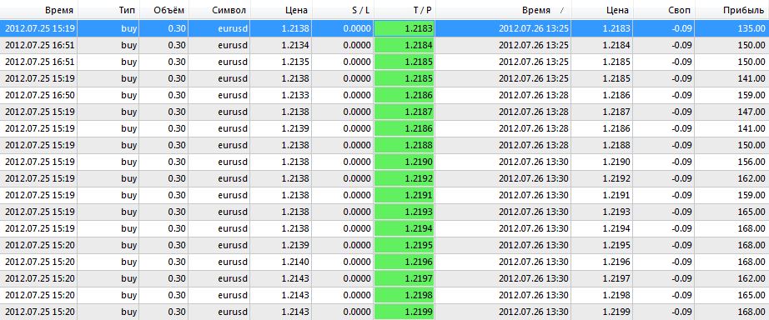
Task: Sort by the Своп column header
Action: tap(664, 10)
